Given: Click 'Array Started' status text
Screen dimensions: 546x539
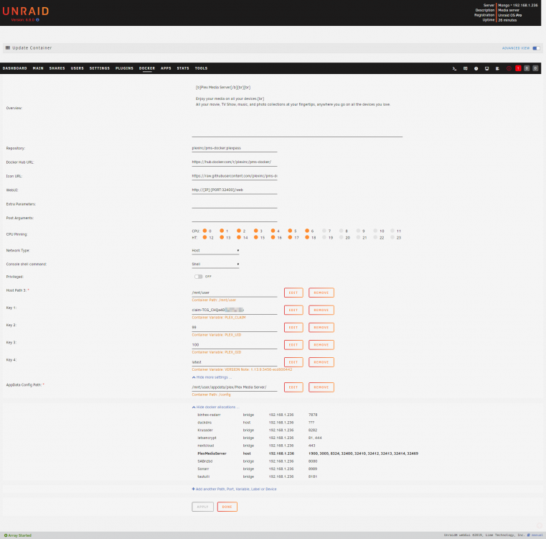Looking at the screenshot, I should point(19,535).
